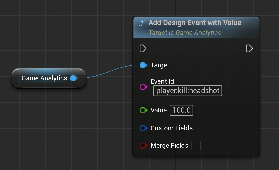
Task: Click the Event Id label text
Action: [x=162, y=81]
